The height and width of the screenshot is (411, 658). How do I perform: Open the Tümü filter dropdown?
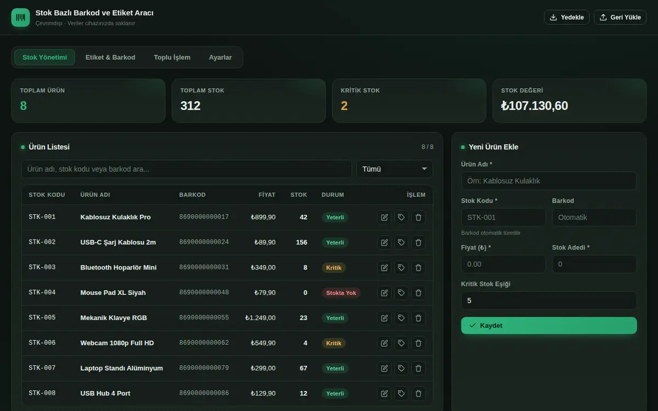(x=394, y=169)
